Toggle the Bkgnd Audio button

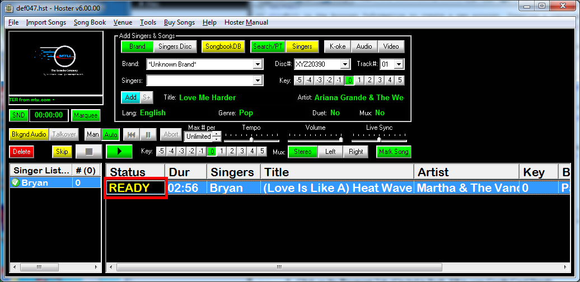coord(29,134)
